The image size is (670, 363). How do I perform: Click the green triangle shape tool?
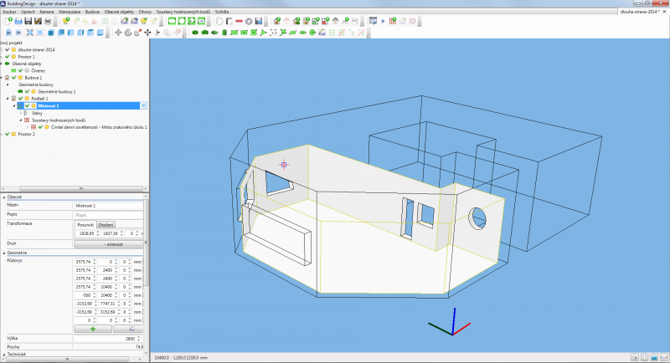tap(262, 33)
